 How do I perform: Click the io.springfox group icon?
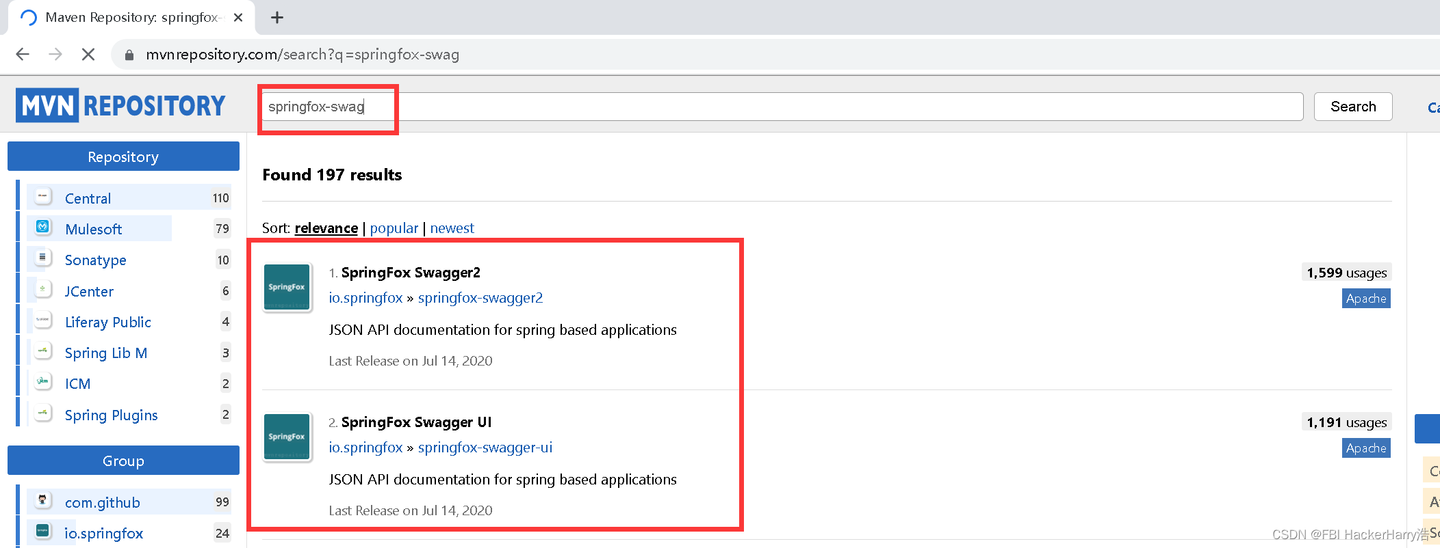(43, 531)
